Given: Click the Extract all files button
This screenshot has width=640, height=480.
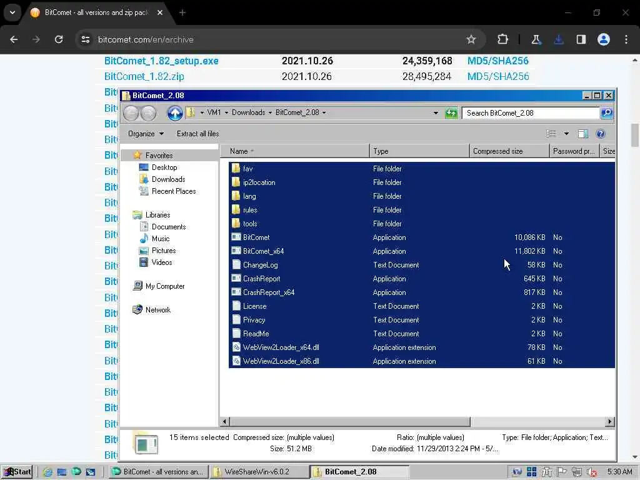Looking at the screenshot, I should pos(197,134).
